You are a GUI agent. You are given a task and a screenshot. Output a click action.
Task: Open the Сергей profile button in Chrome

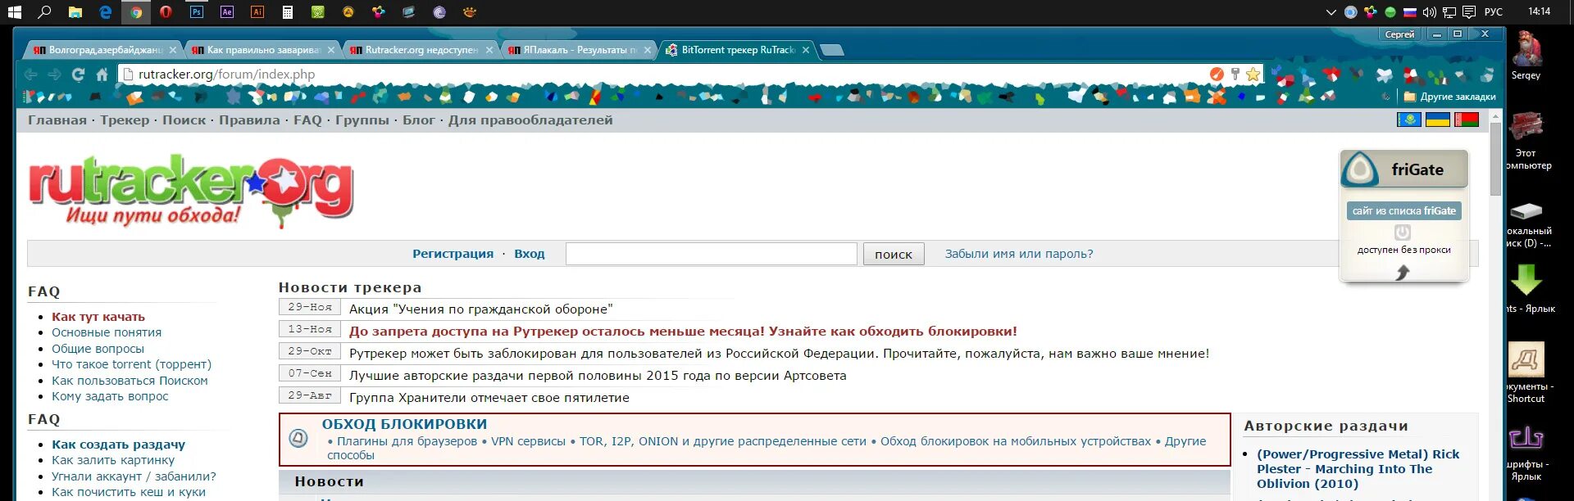click(x=1399, y=34)
